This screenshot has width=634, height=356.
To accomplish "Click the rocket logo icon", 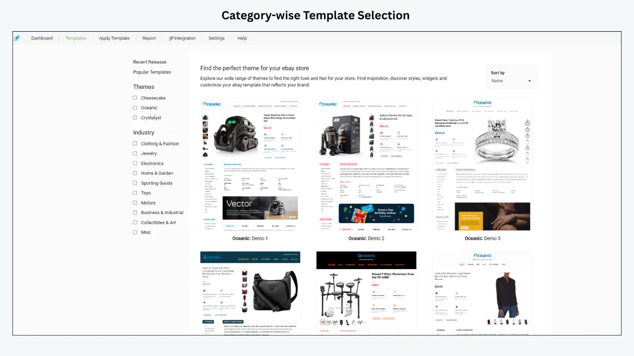I will 17,38.
